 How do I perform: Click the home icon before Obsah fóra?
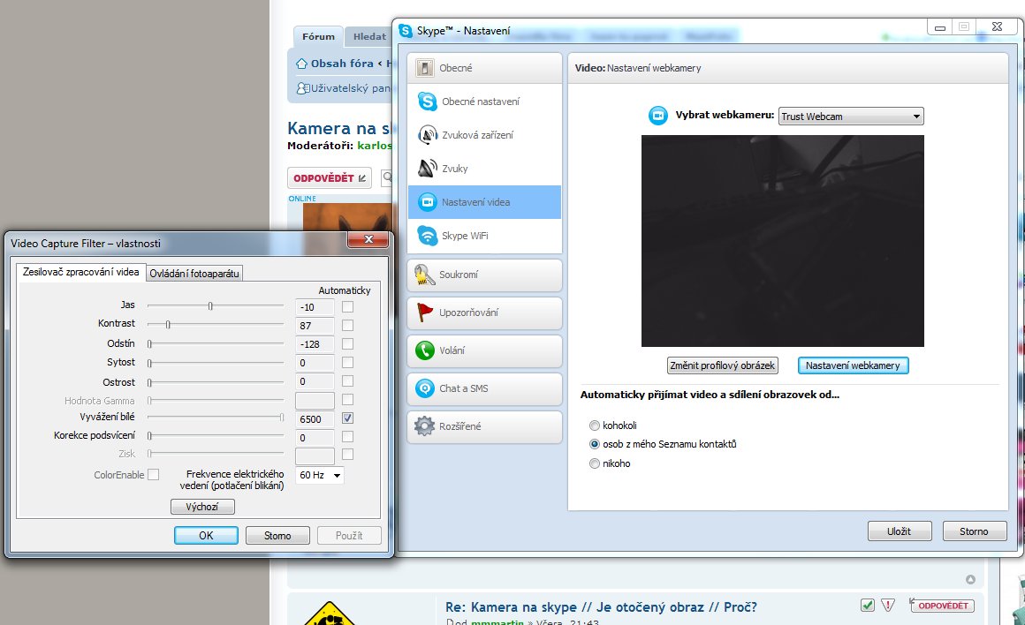click(301, 64)
